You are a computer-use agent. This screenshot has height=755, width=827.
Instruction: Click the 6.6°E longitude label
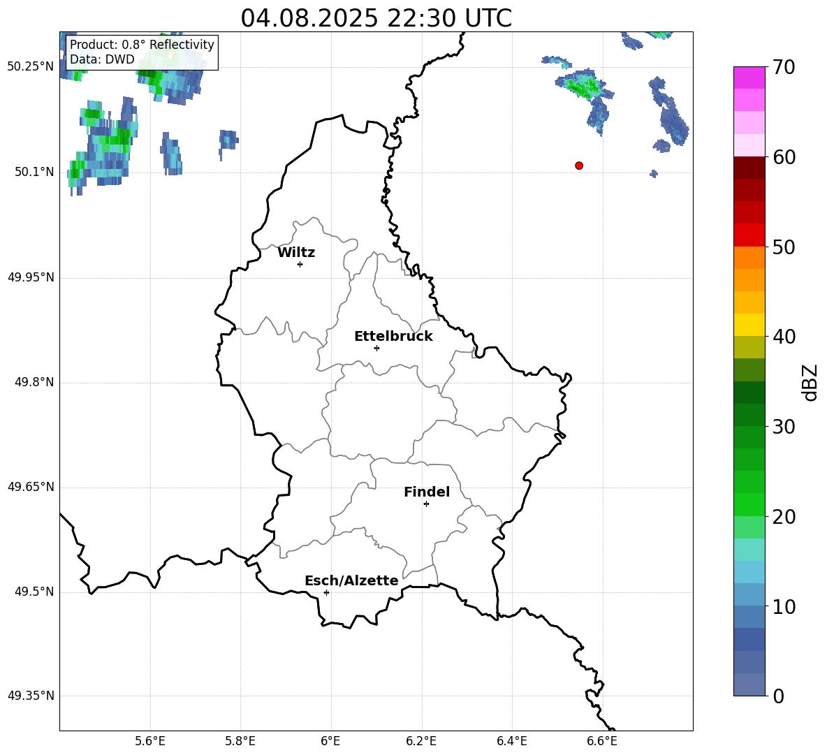tap(602, 741)
